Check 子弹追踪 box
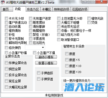This screenshot has width=108, height=98. (39, 73)
